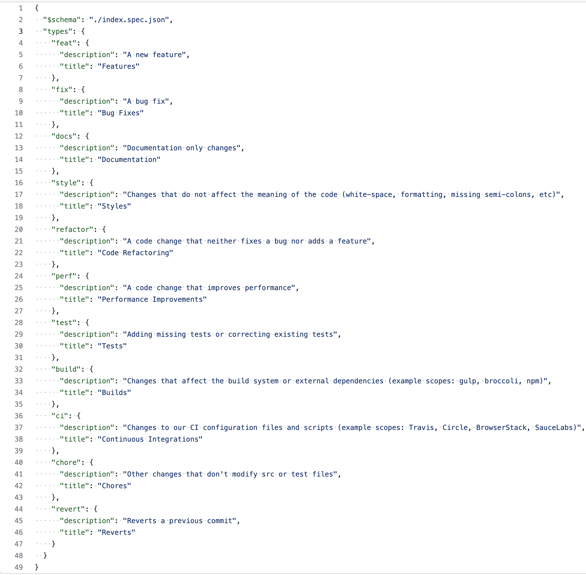Click "Reverts a previous commit" description
Image resolution: width=586 pixels, height=575 pixels.
(180, 521)
